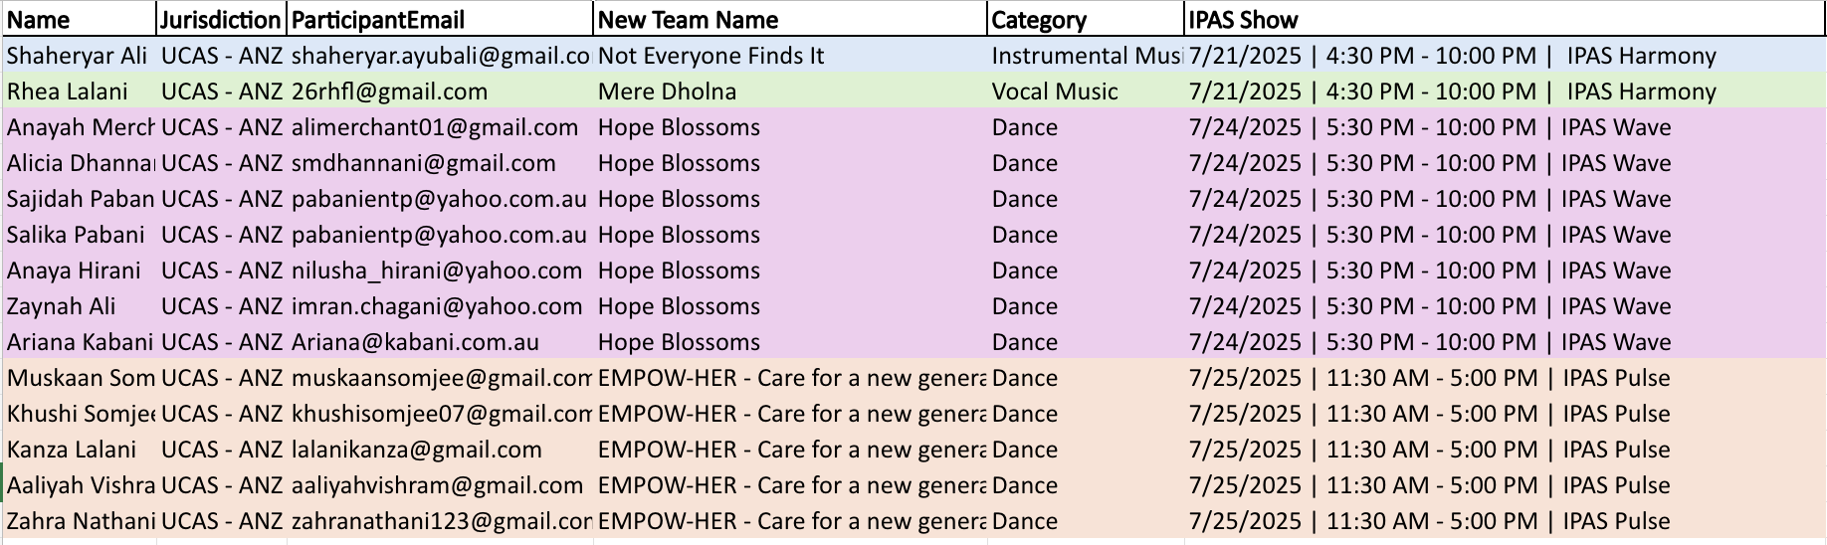The width and height of the screenshot is (1827, 545).
Task: Click the Name column header
Action: 40,20
